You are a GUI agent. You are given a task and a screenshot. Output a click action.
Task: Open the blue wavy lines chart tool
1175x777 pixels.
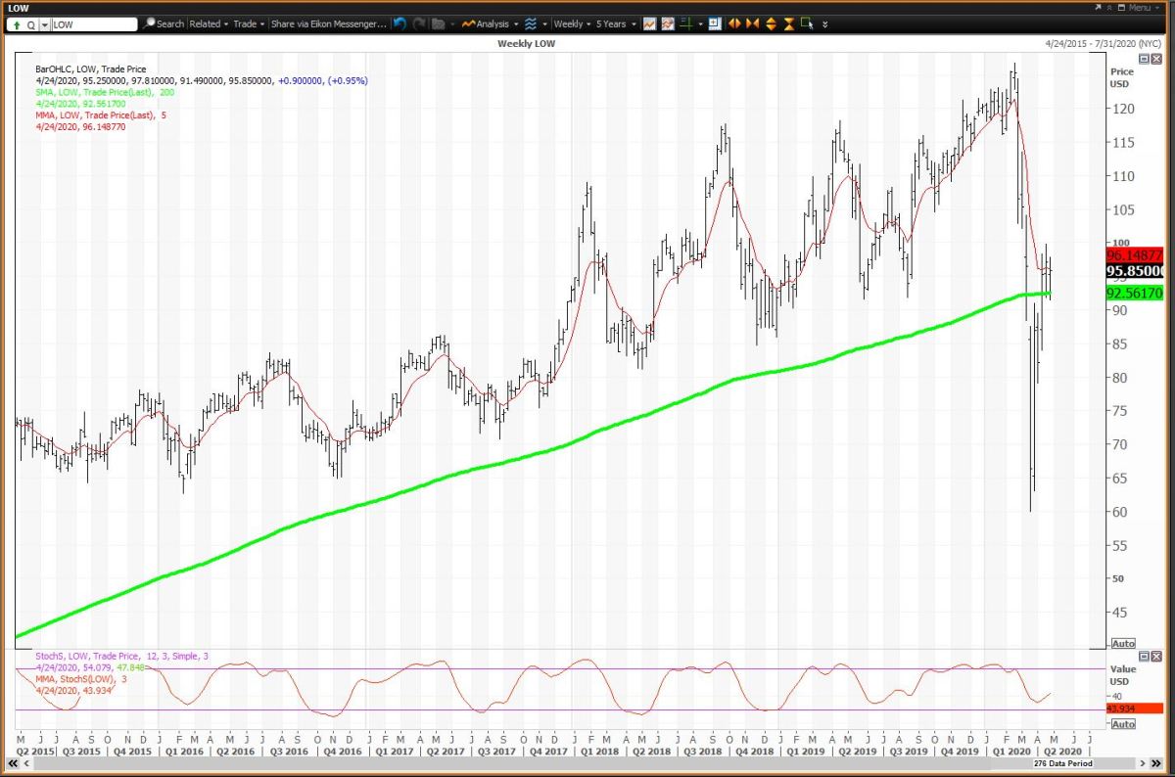click(531, 23)
